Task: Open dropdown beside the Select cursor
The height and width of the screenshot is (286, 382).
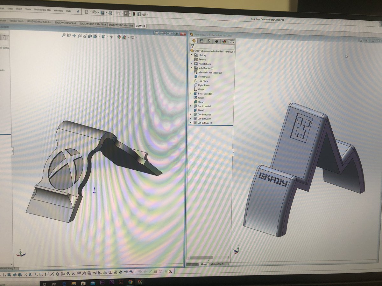Action: (x=130, y=14)
